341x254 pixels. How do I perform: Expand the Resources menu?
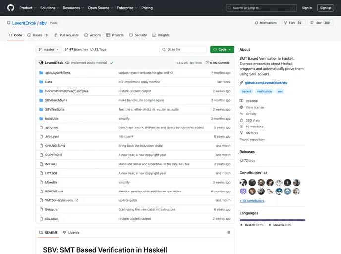73,8
